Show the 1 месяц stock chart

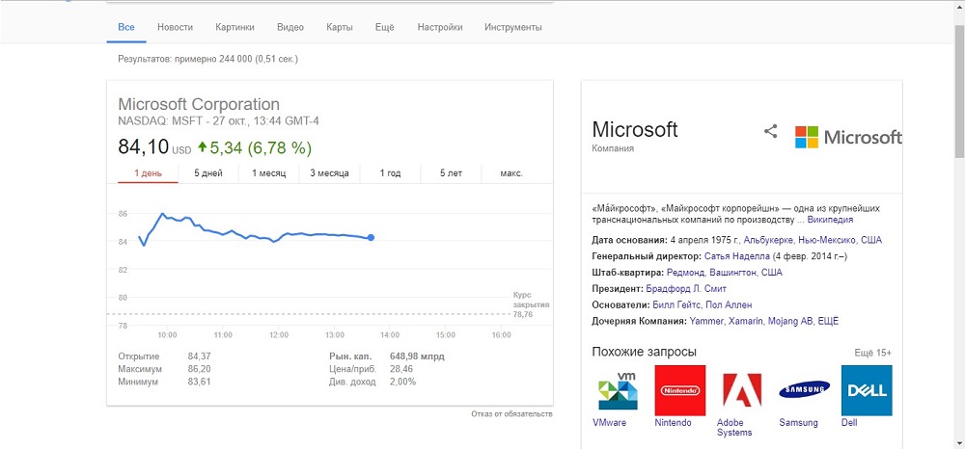click(269, 173)
